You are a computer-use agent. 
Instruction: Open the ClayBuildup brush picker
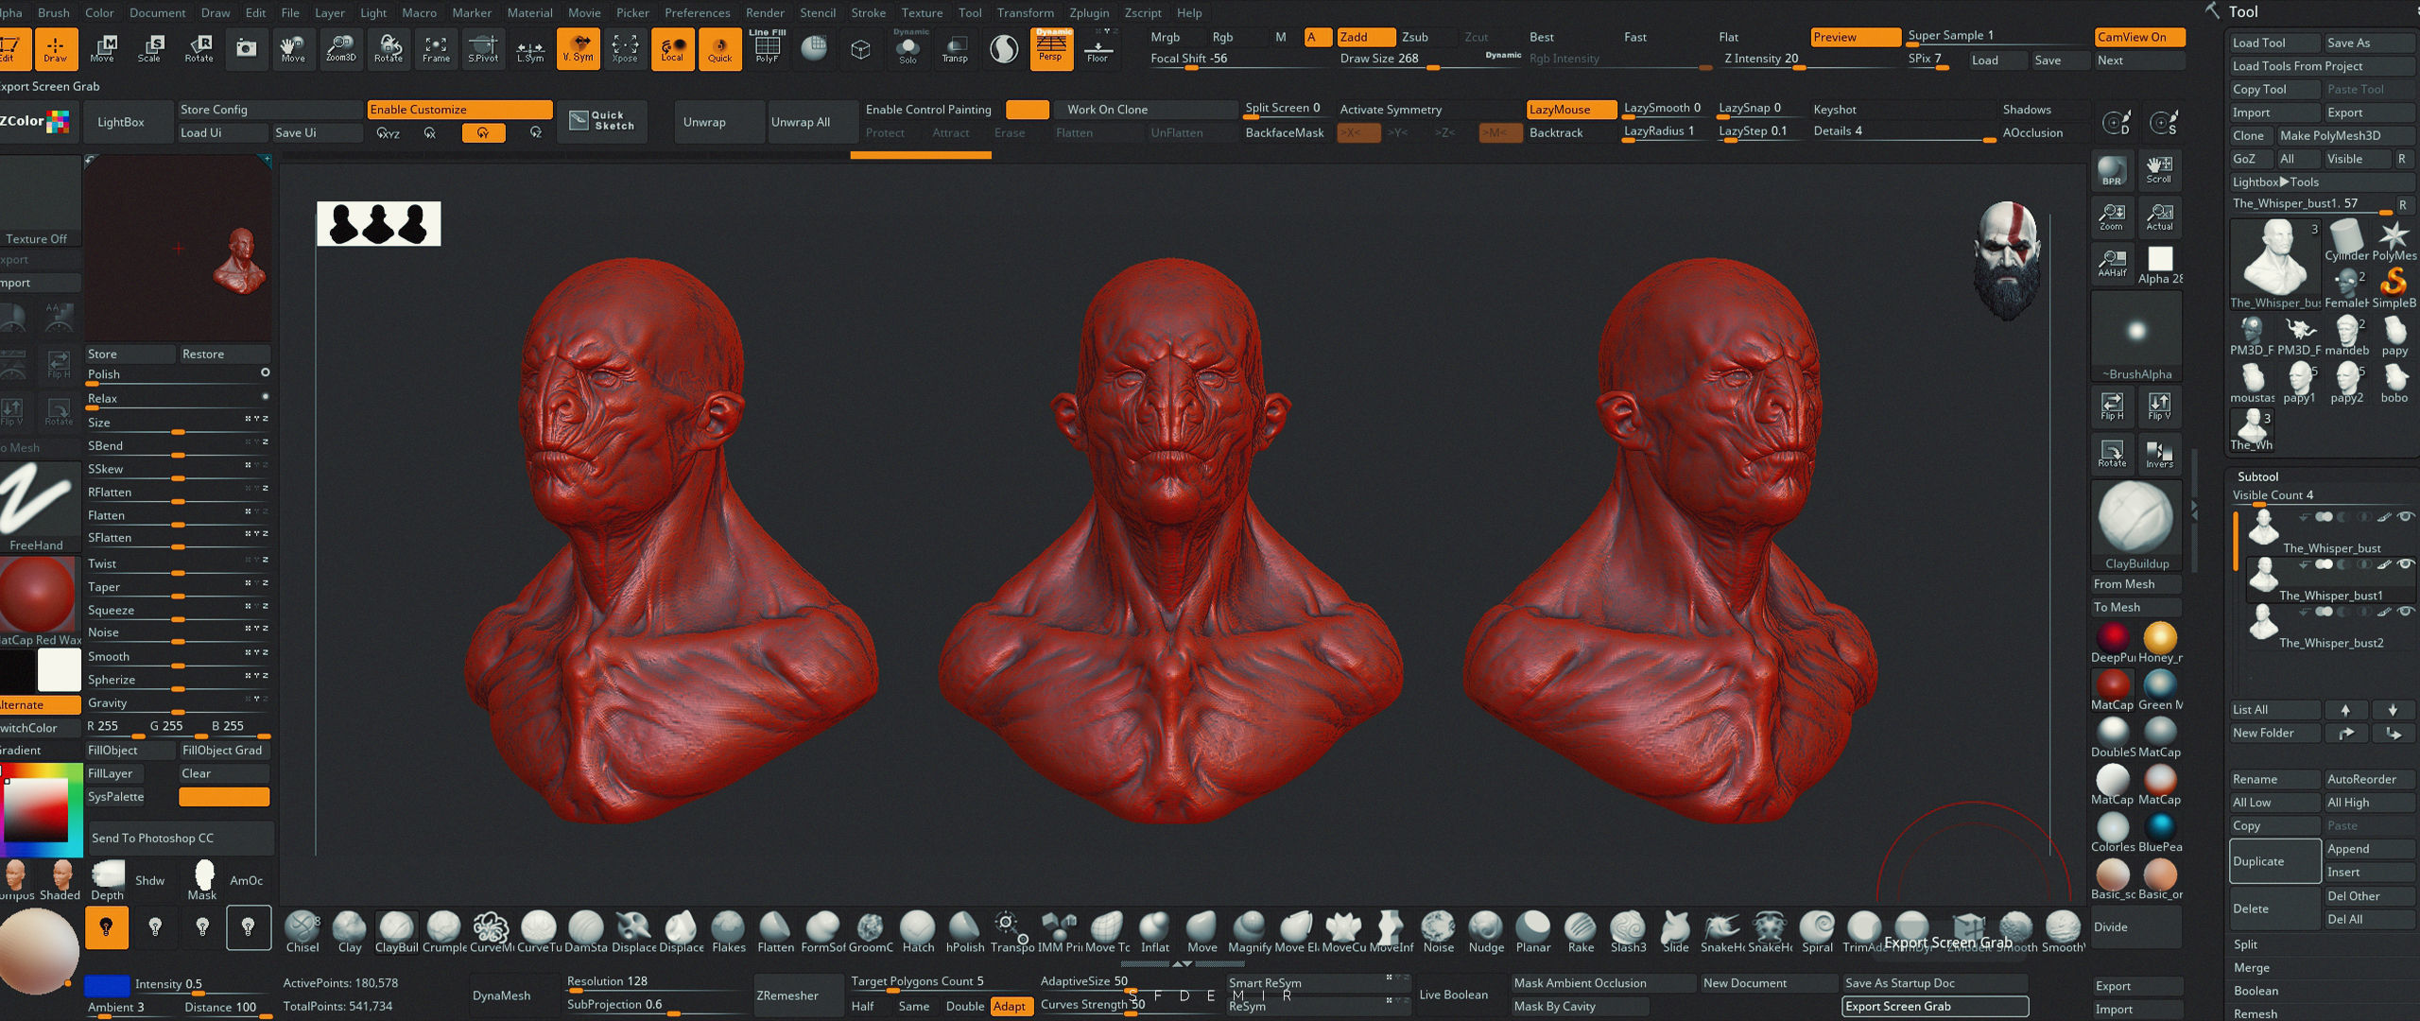[x=2136, y=525]
